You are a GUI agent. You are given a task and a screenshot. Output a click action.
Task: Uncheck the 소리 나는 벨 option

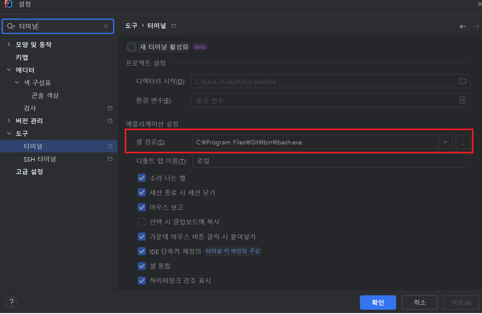point(142,178)
